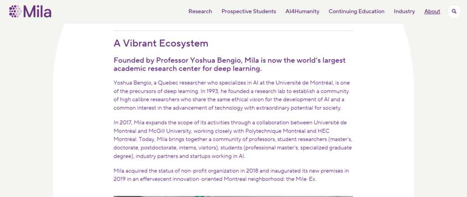Screen dimensions: 467x197
Task: Open the search magnifier icon
Action: [454, 11]
